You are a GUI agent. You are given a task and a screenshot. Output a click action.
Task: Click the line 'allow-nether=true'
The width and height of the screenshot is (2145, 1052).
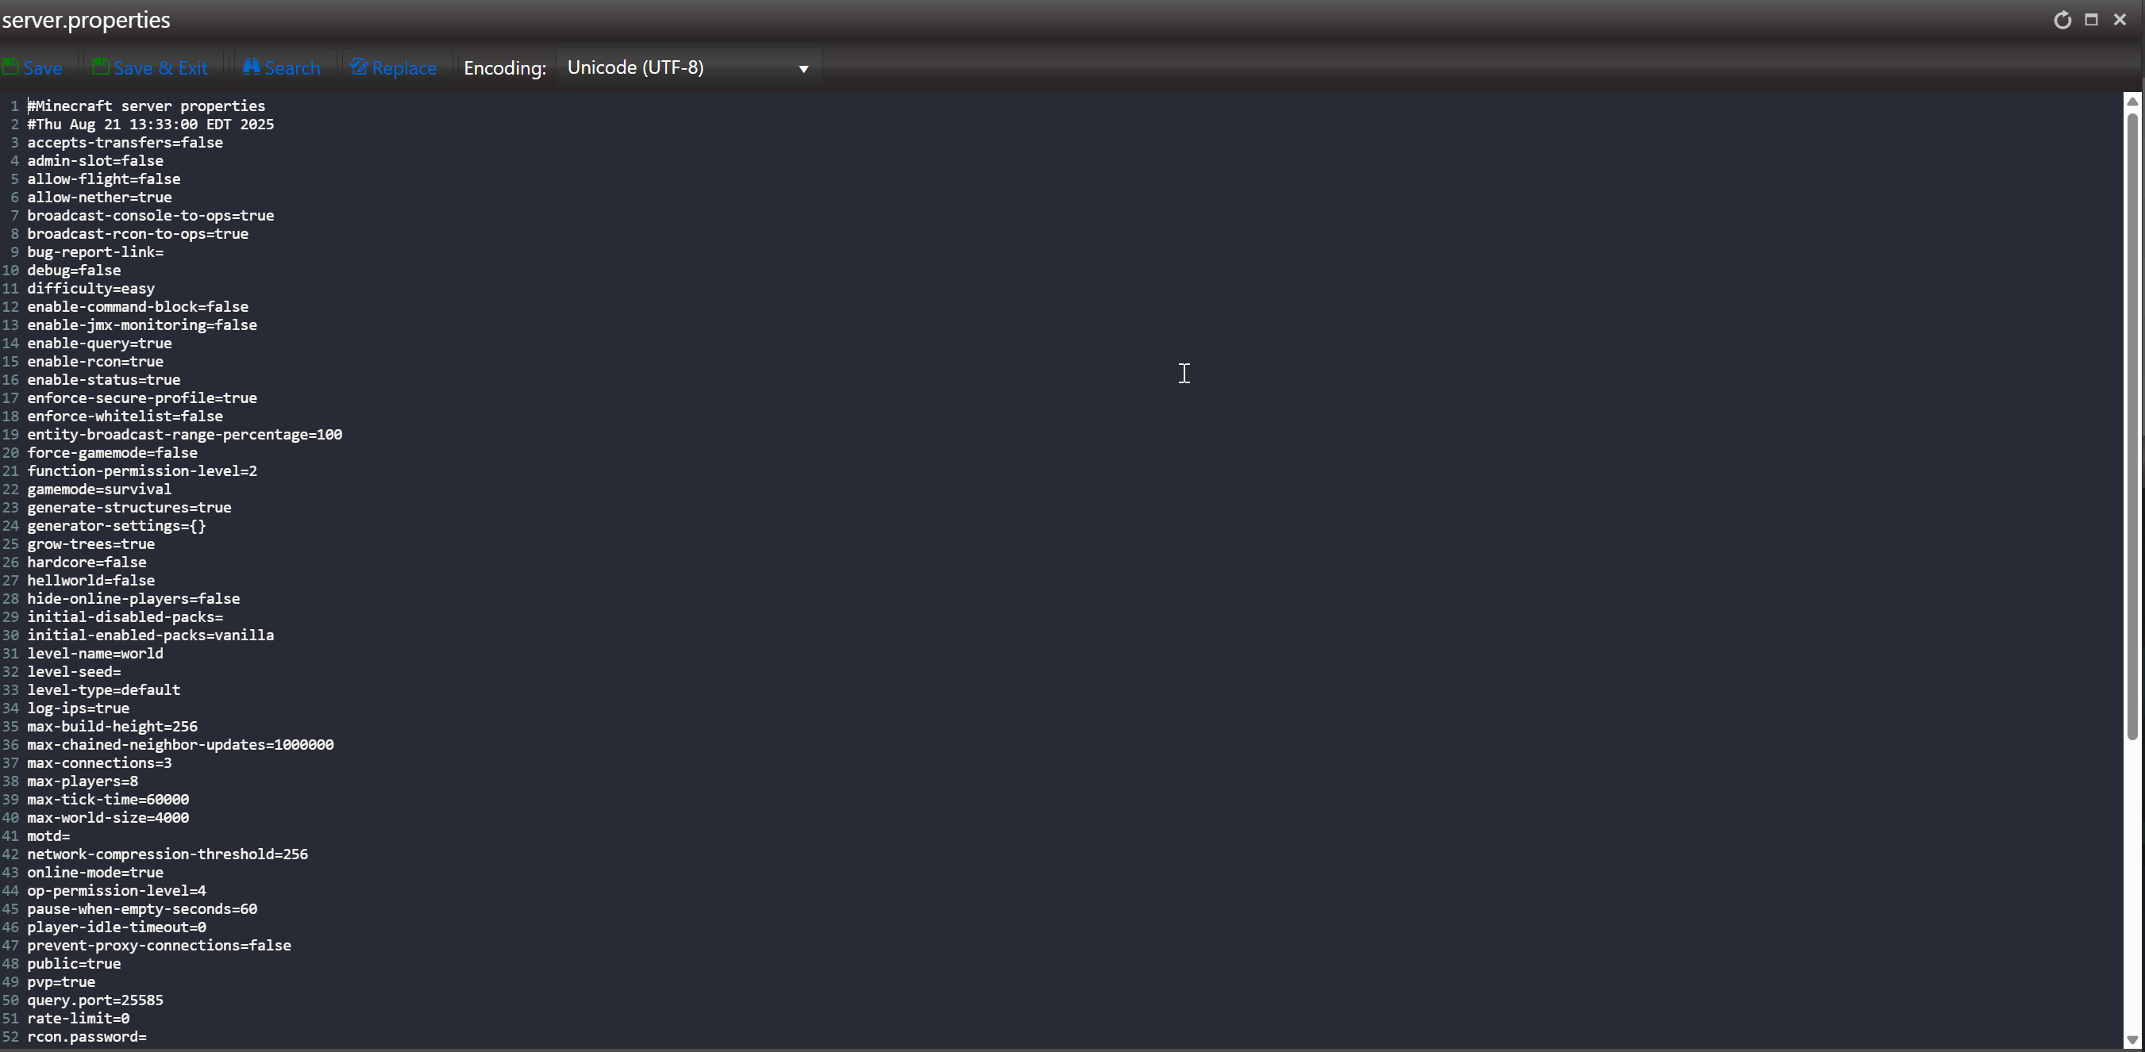pyautogui.click(x=99, y=198)
